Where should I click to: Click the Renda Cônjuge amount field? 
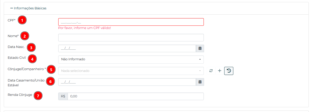(x=135, y=96)
